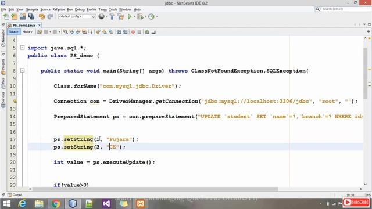This screenshot has height=209, width=372.
Task: Toggle Highlight Search icon
Action: [x=84, y=32]
